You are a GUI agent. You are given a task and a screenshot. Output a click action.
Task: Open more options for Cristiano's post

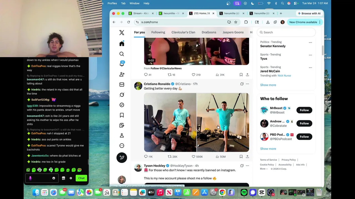[247, 84]
